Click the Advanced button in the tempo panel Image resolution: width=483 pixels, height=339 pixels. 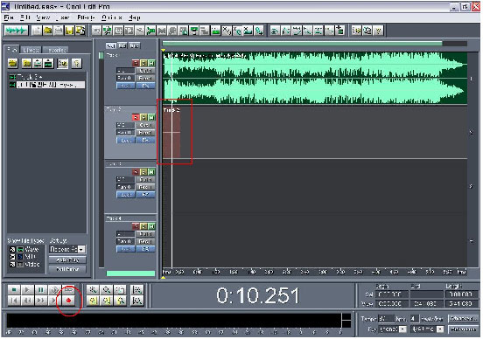[x=463, y=319]
